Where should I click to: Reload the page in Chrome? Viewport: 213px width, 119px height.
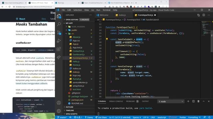[9, 7]
